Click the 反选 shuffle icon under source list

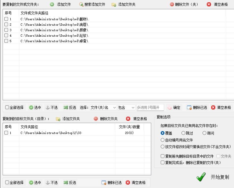point(65,107)
